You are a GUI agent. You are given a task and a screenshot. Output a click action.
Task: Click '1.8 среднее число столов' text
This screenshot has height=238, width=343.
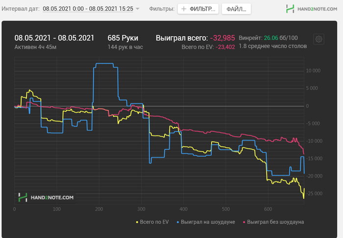[272, 46]
